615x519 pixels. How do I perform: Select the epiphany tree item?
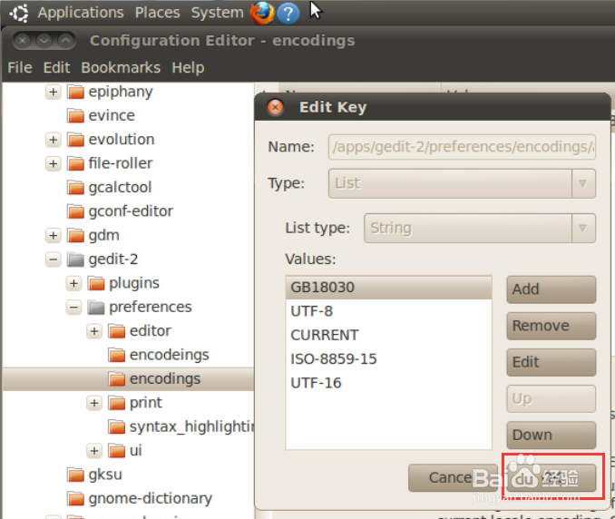pos(121,92)
